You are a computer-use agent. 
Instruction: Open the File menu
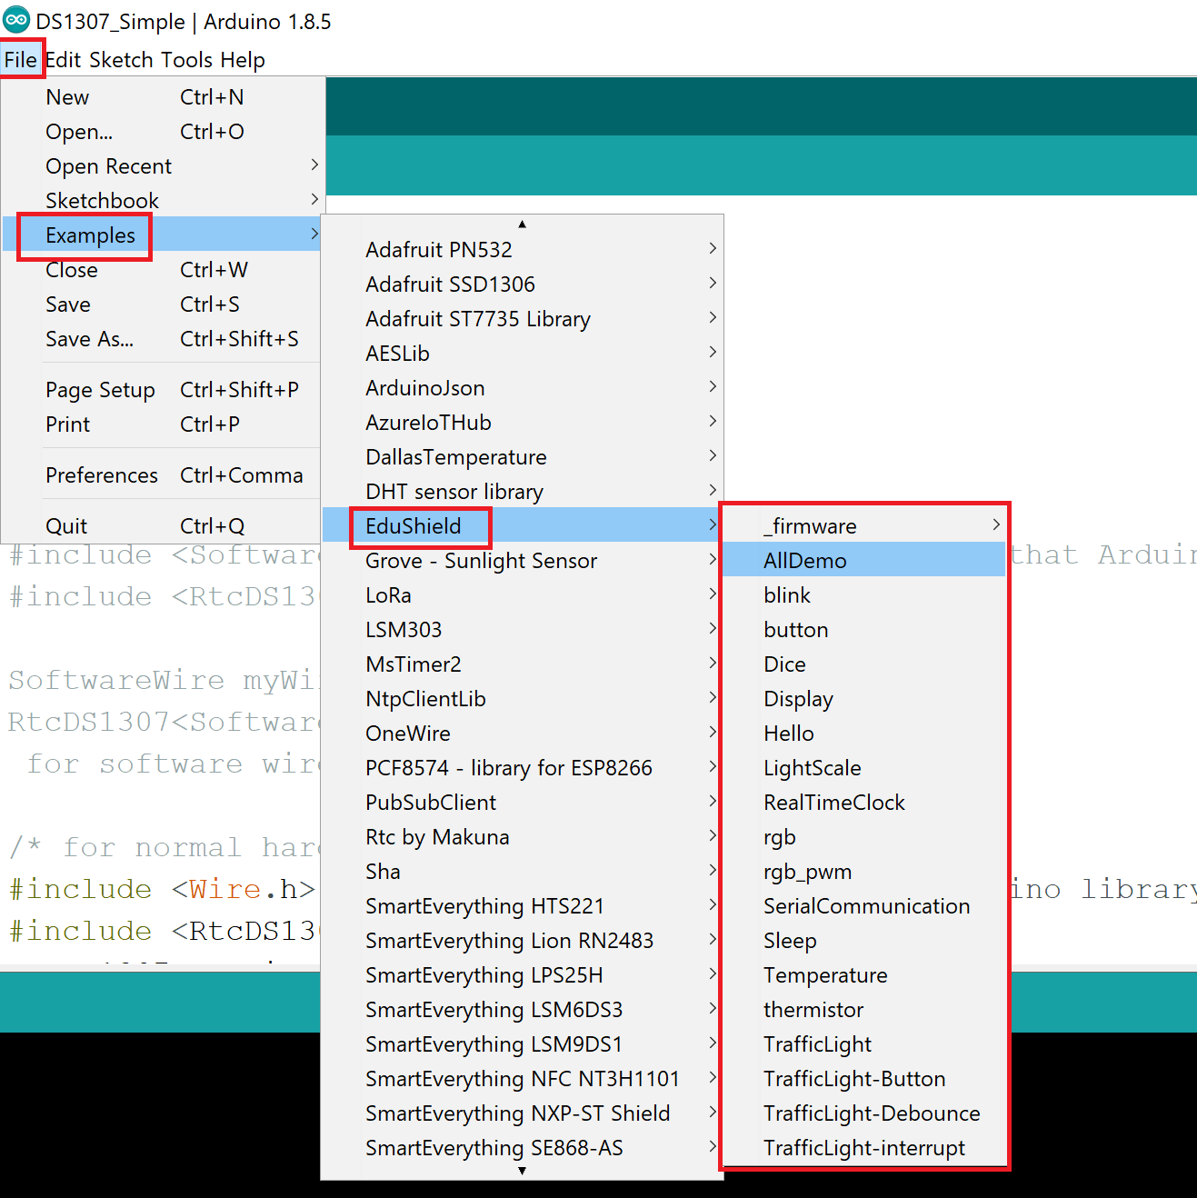pos(21,60)
